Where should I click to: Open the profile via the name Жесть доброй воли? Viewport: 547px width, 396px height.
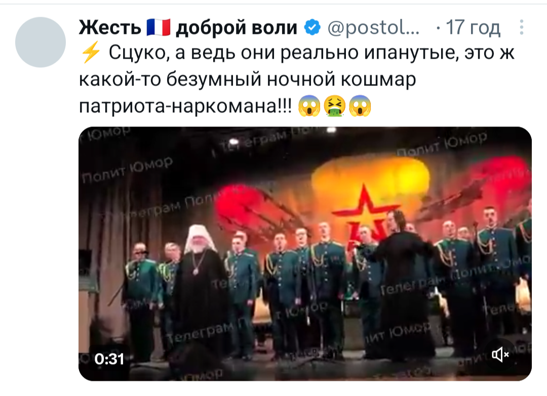click(x=188, y=27)
